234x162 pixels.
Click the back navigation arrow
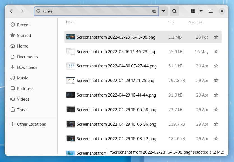11,11
